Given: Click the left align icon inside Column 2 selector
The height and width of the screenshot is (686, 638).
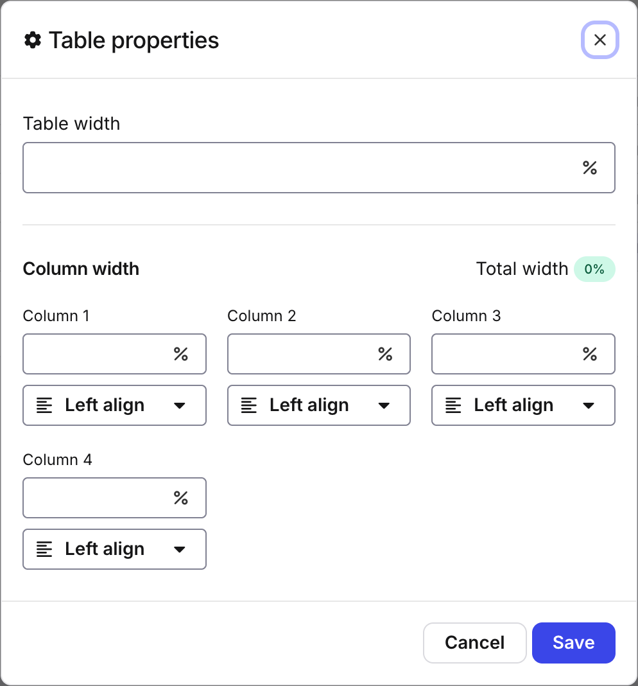Looking at the screenshot, I should tap(249, 405).
